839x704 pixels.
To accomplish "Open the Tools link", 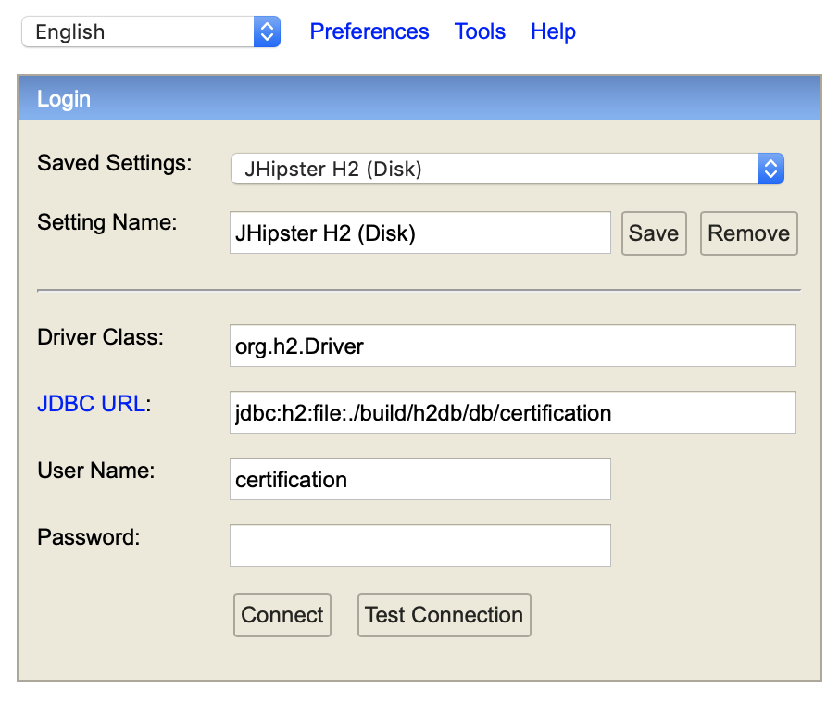I will (480, 31).
